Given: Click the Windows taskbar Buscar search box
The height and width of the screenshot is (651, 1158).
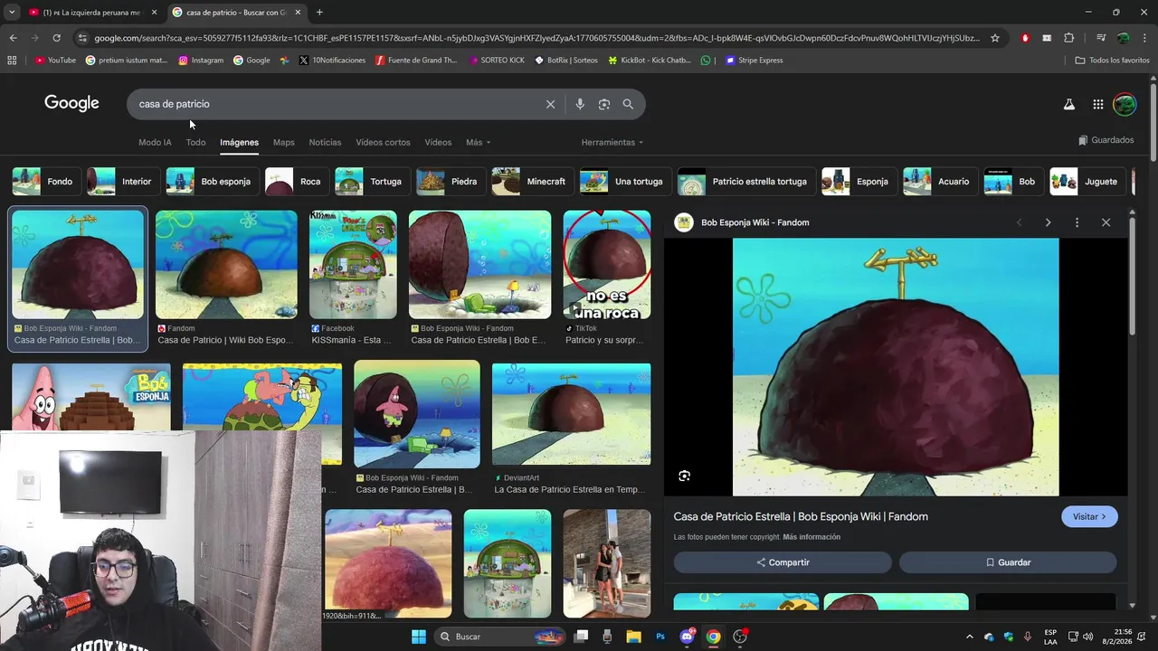Looking at the screenshot, I should point(499,637).
